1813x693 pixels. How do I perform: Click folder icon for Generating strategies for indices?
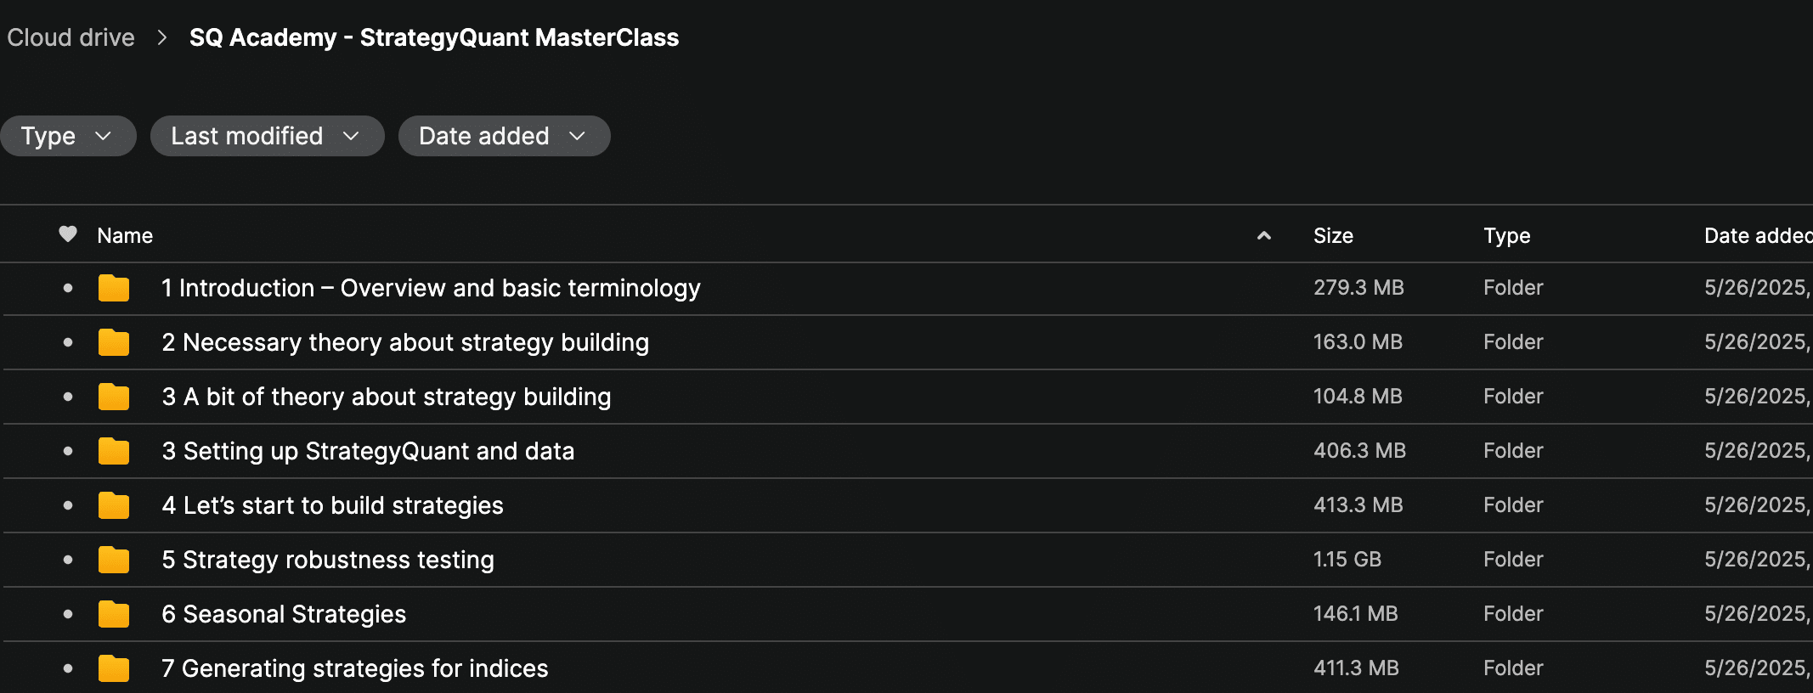click(113, 669)
